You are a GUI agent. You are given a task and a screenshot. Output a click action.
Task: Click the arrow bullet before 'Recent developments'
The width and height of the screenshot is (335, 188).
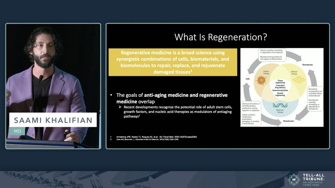pyautogui.click(x=120, y=107)
